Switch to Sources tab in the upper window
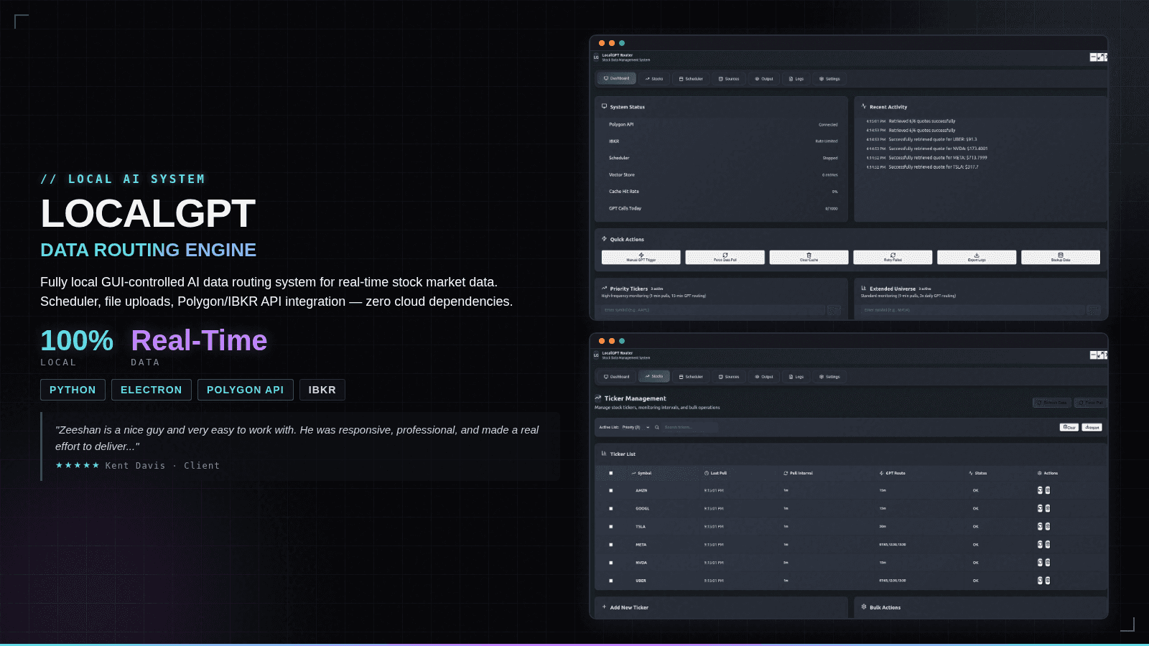Screen dimensions: 1149x646 tap(729, 78)
